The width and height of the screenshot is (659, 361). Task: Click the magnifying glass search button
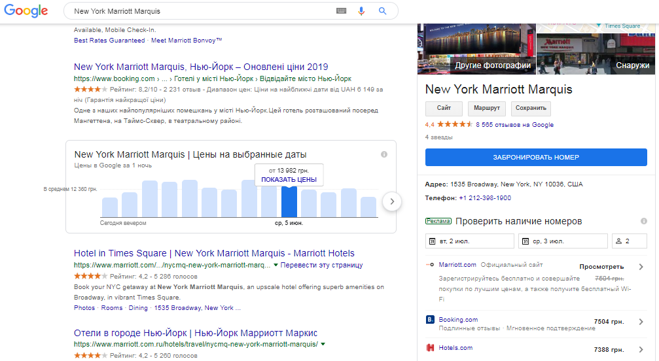point(383,11)
